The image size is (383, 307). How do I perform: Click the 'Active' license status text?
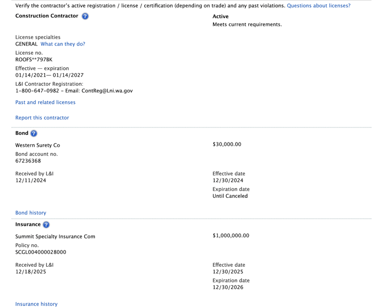coord(220,17)
